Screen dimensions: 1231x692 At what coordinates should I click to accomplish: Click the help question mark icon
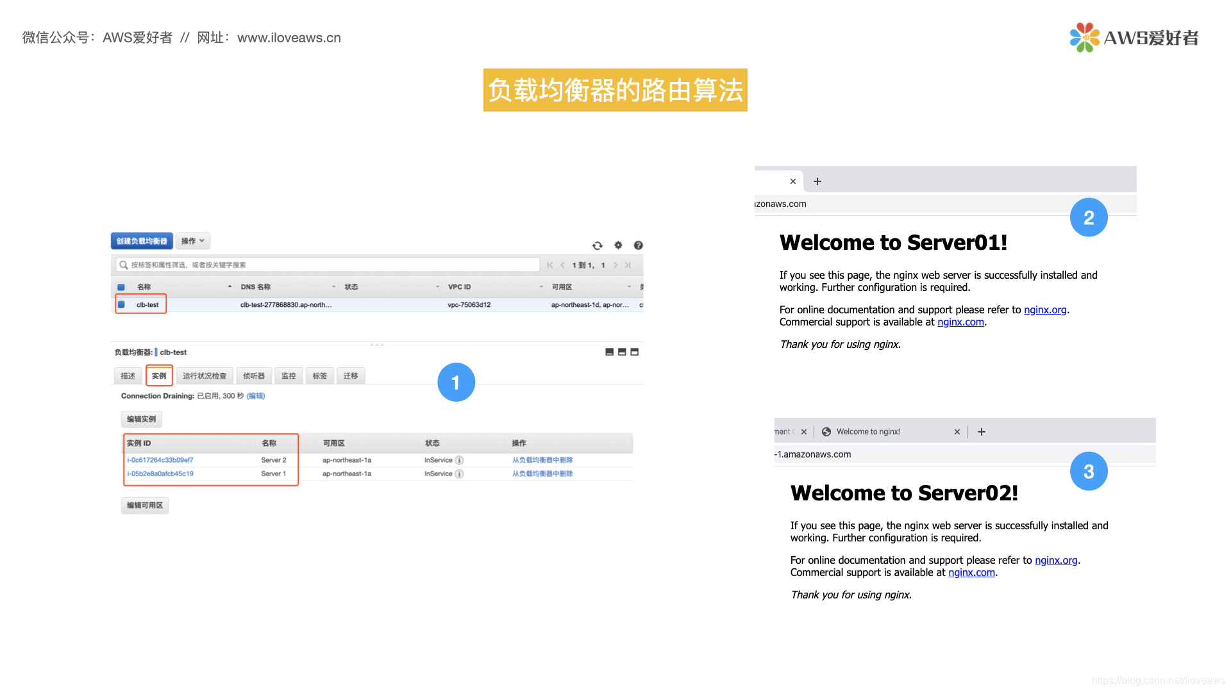pos(638,245)
